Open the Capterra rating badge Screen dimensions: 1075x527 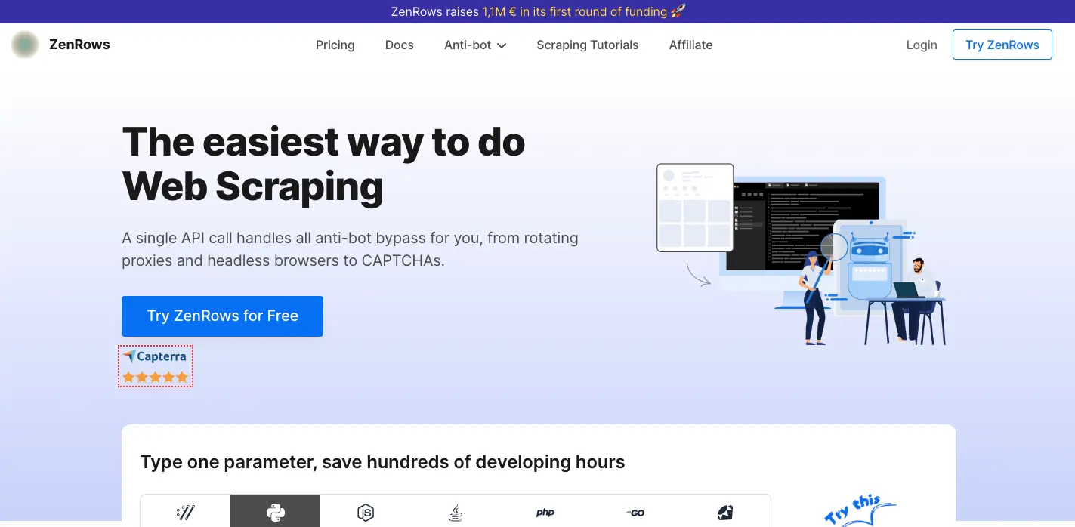(156, 366)
